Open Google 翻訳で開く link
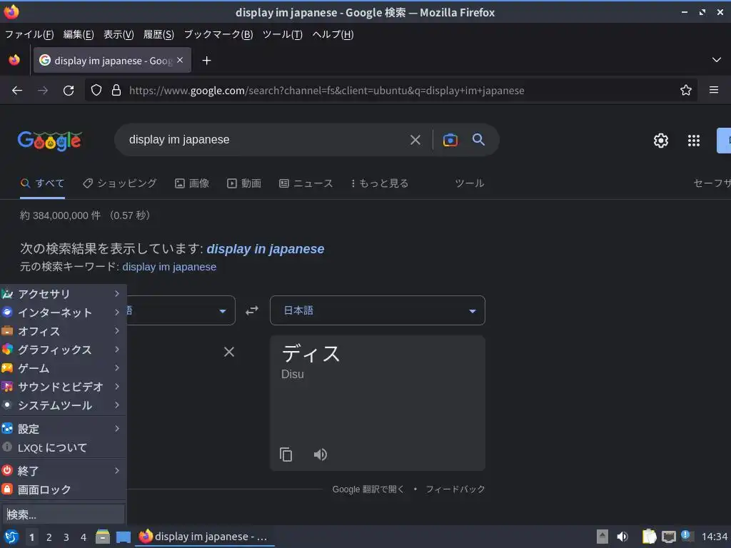The width and height of the screenshot is (731, 548). pyautogui.click(x=368, y=489)
